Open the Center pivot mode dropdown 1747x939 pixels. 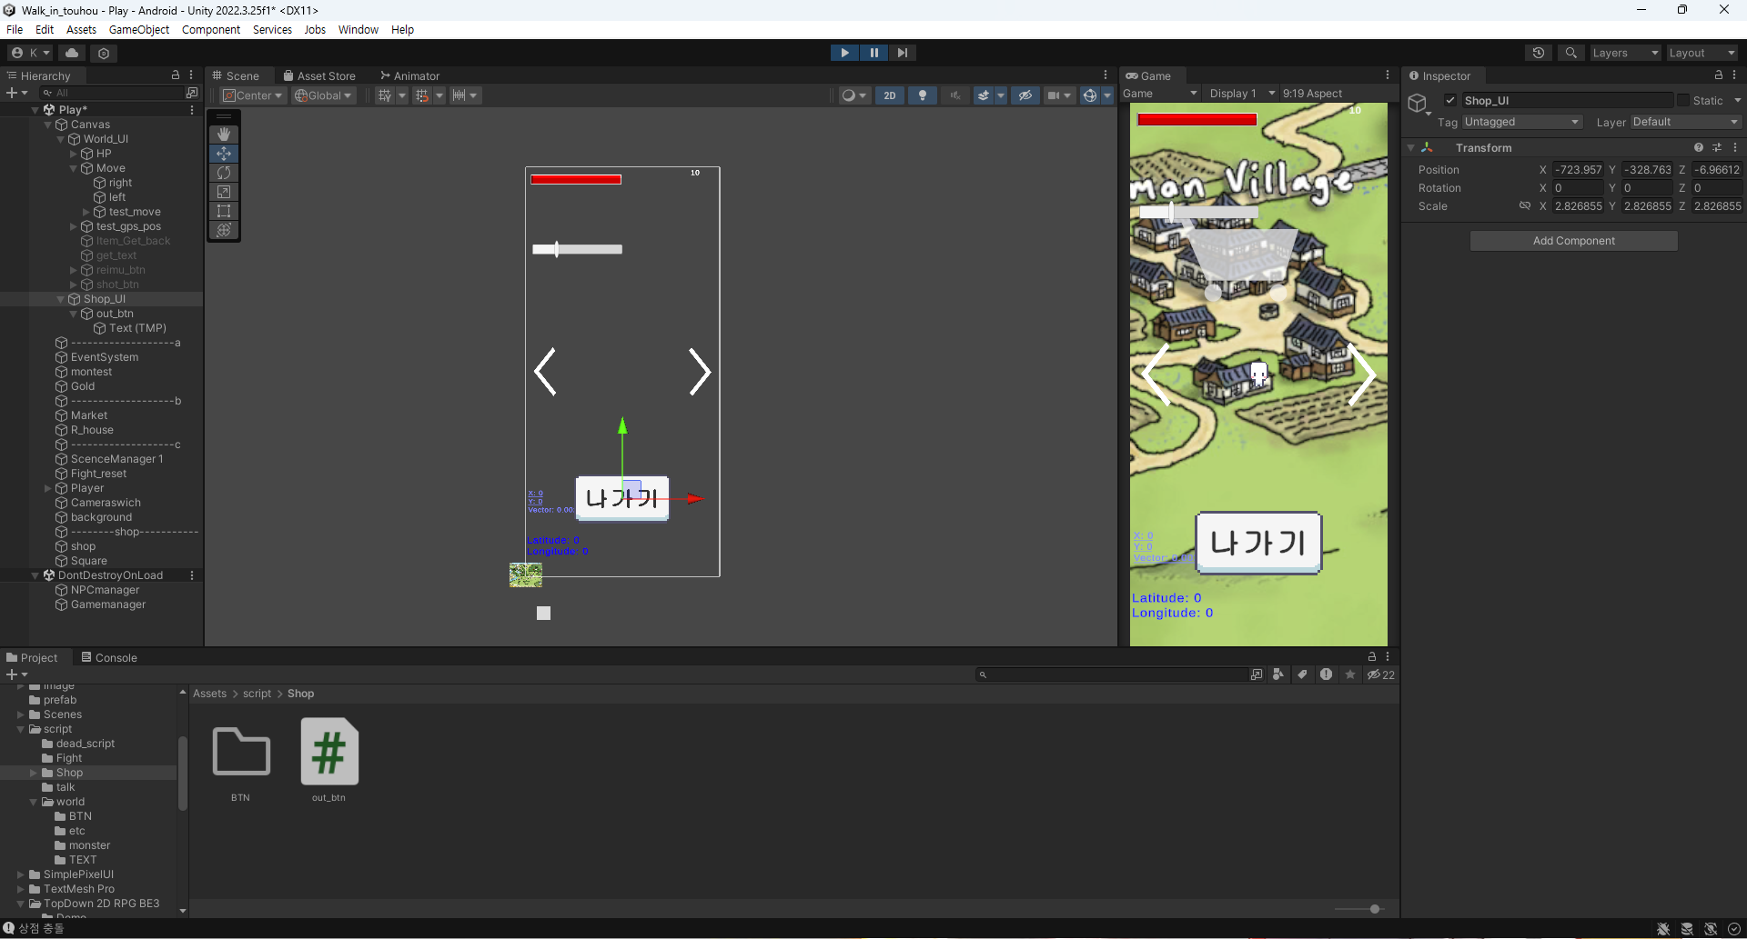tap(253, 95)
